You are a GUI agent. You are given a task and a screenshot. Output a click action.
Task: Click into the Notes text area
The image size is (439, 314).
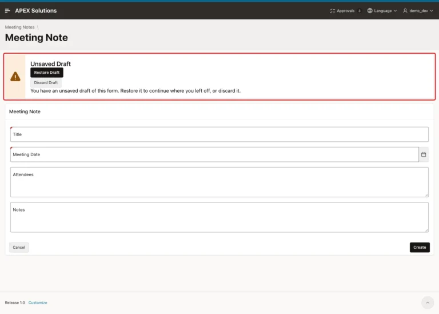coord(219,217)
